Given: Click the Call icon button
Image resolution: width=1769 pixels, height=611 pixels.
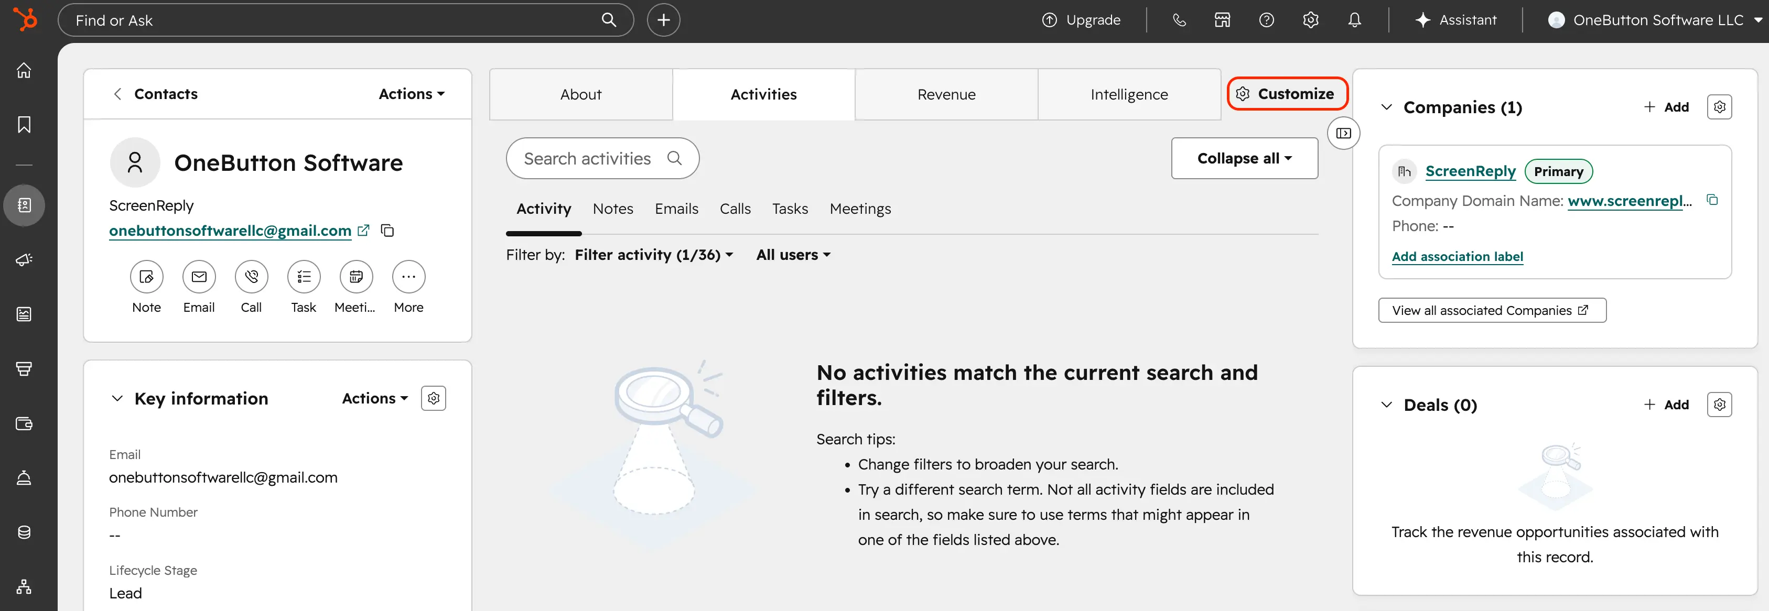Looking at the screenshot, I should click(251, 277).
